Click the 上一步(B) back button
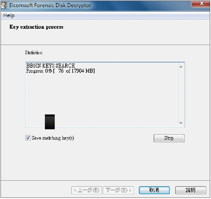Screen dimensions: 211x199 pos(87,190)
